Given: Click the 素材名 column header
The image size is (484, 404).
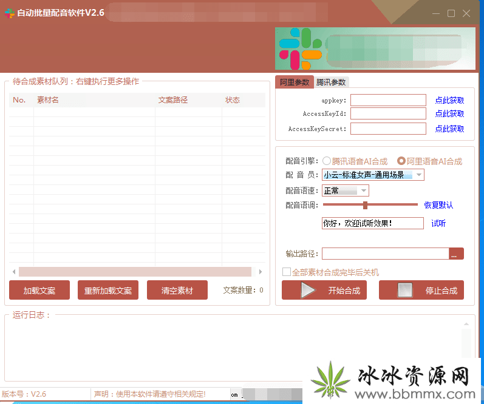Looking at the screenshot, I should click(94, 100).
